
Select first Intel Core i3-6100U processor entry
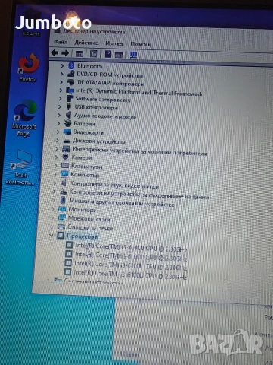point(131,247)
